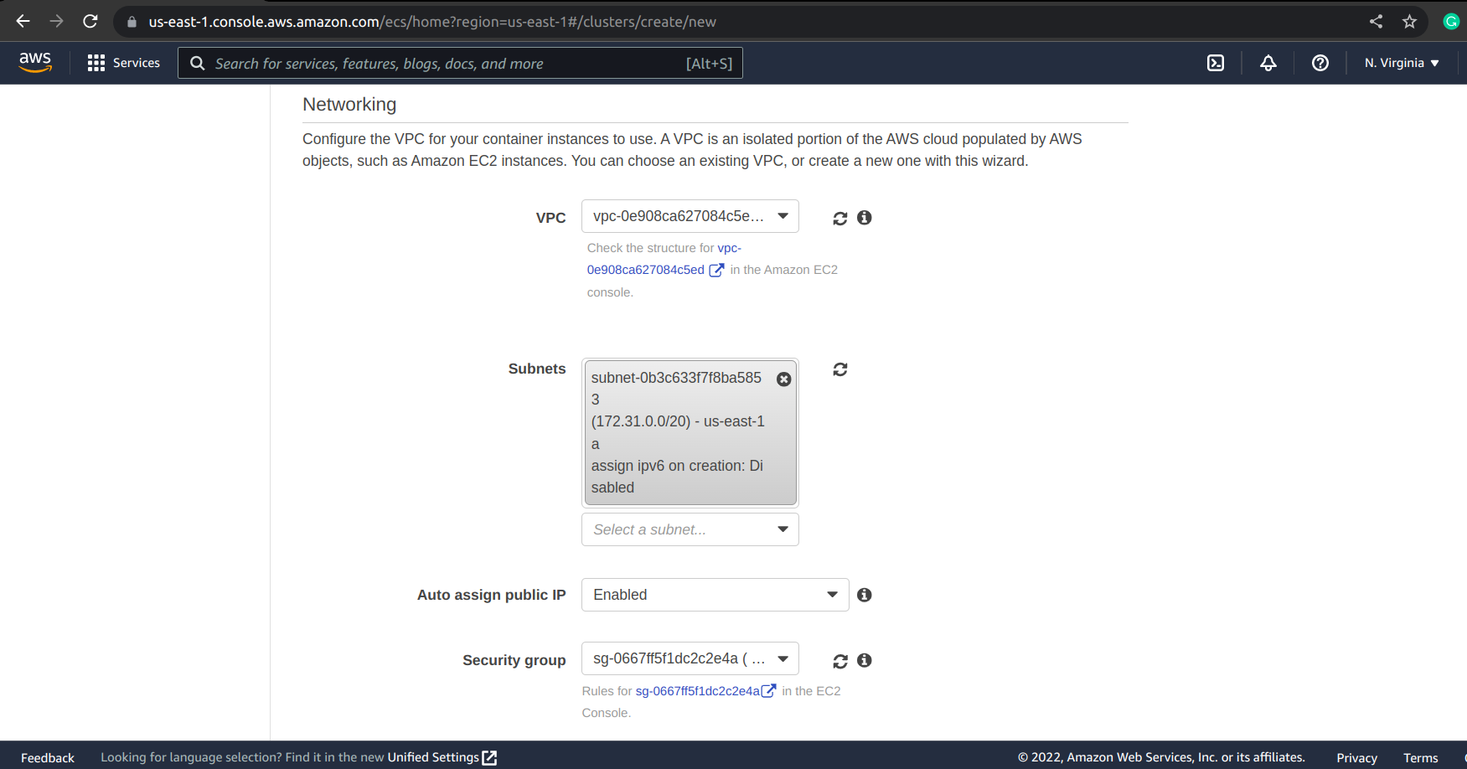Open the Auto assign public IP dropdown
Viewport: 1467px width, 769px height.
pos(715,595)
